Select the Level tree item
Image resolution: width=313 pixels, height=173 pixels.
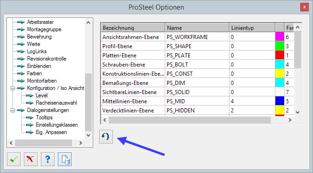[x=41, y=95]
